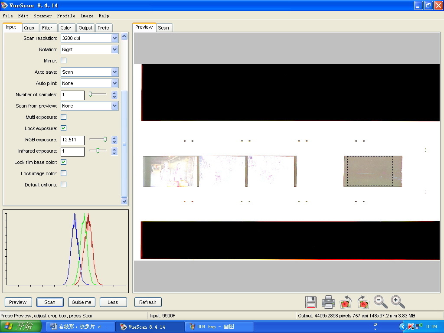
Task: Uncheck the Lock exposure checkbox
Action: [64, 128]
